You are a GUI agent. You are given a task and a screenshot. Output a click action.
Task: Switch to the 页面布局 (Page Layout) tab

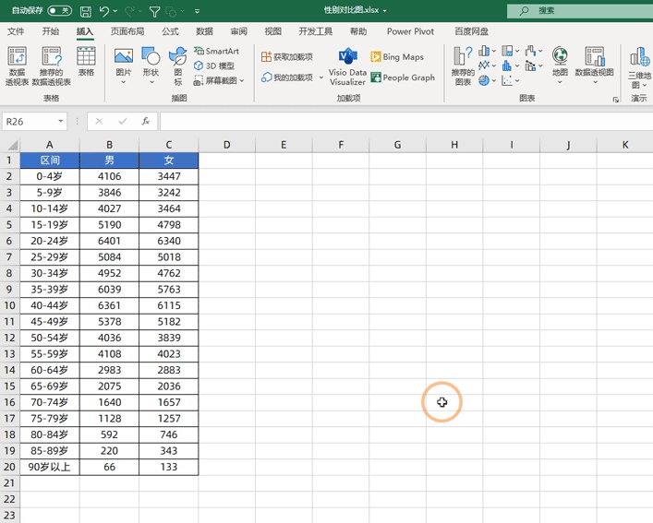[127, 31]
